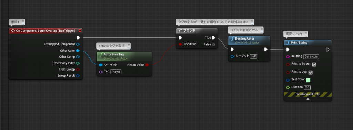Click the Tag input pin on Actor Has Tag
This screenshot has height=130, width=353.
tap(101, 72)
